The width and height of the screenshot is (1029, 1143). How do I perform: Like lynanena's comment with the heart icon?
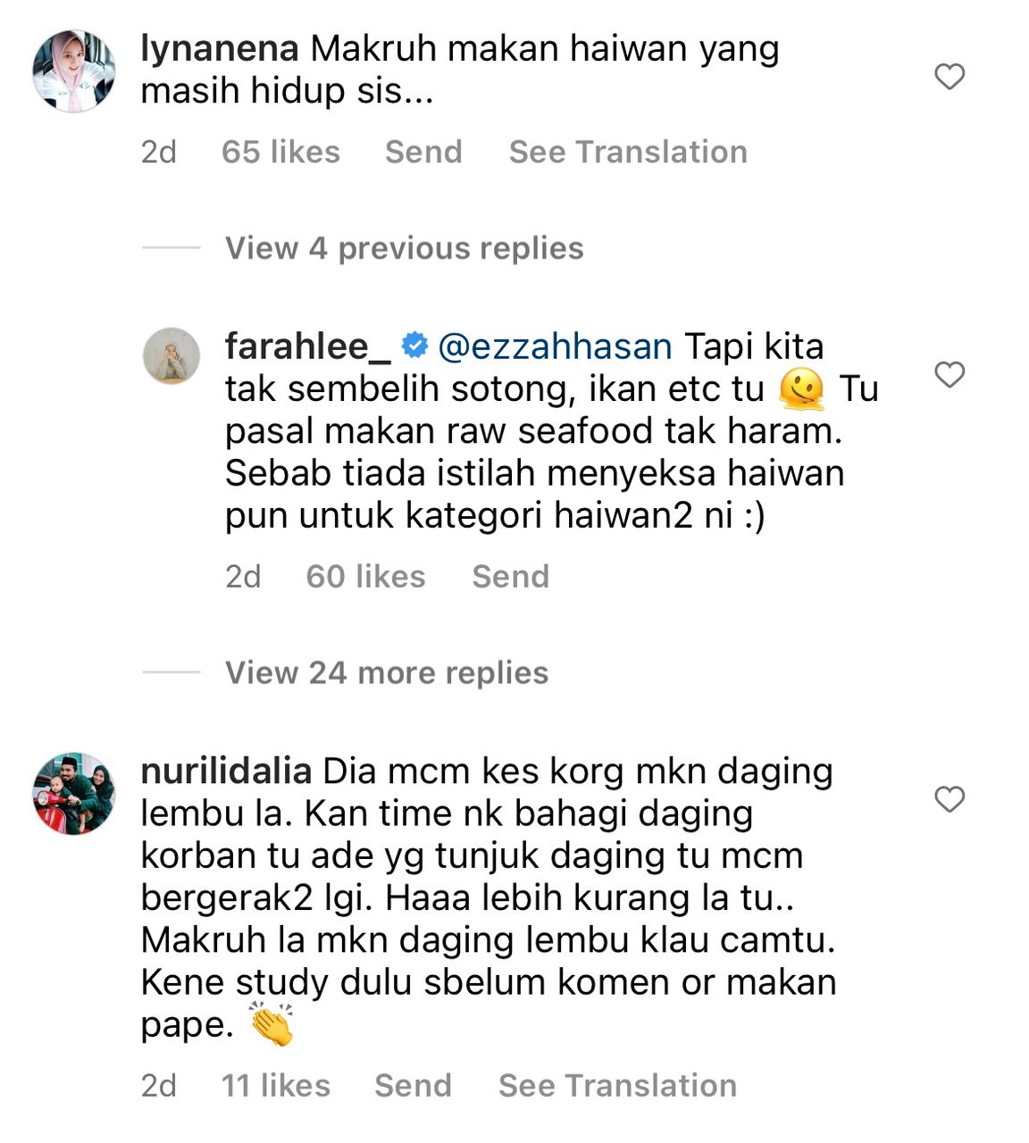950,77
